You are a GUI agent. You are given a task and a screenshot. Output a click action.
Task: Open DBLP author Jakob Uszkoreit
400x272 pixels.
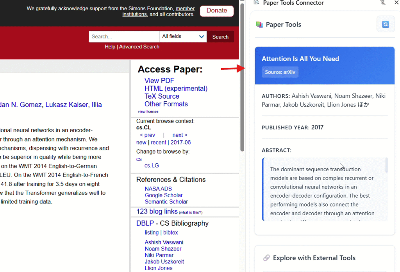[x=164, y=261]
